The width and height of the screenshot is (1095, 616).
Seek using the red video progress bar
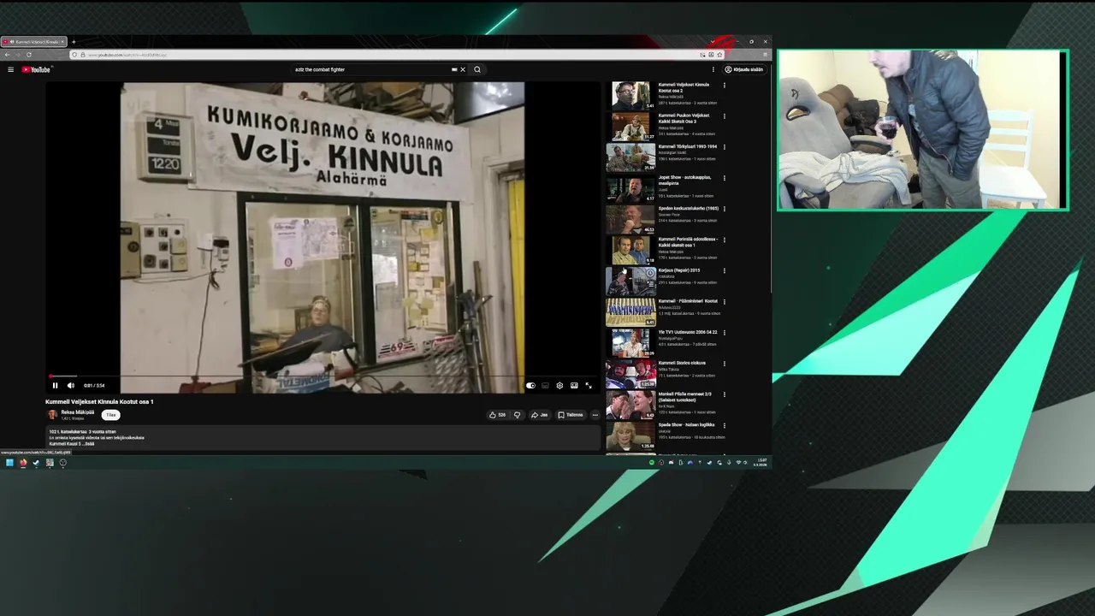coord(323,376)
